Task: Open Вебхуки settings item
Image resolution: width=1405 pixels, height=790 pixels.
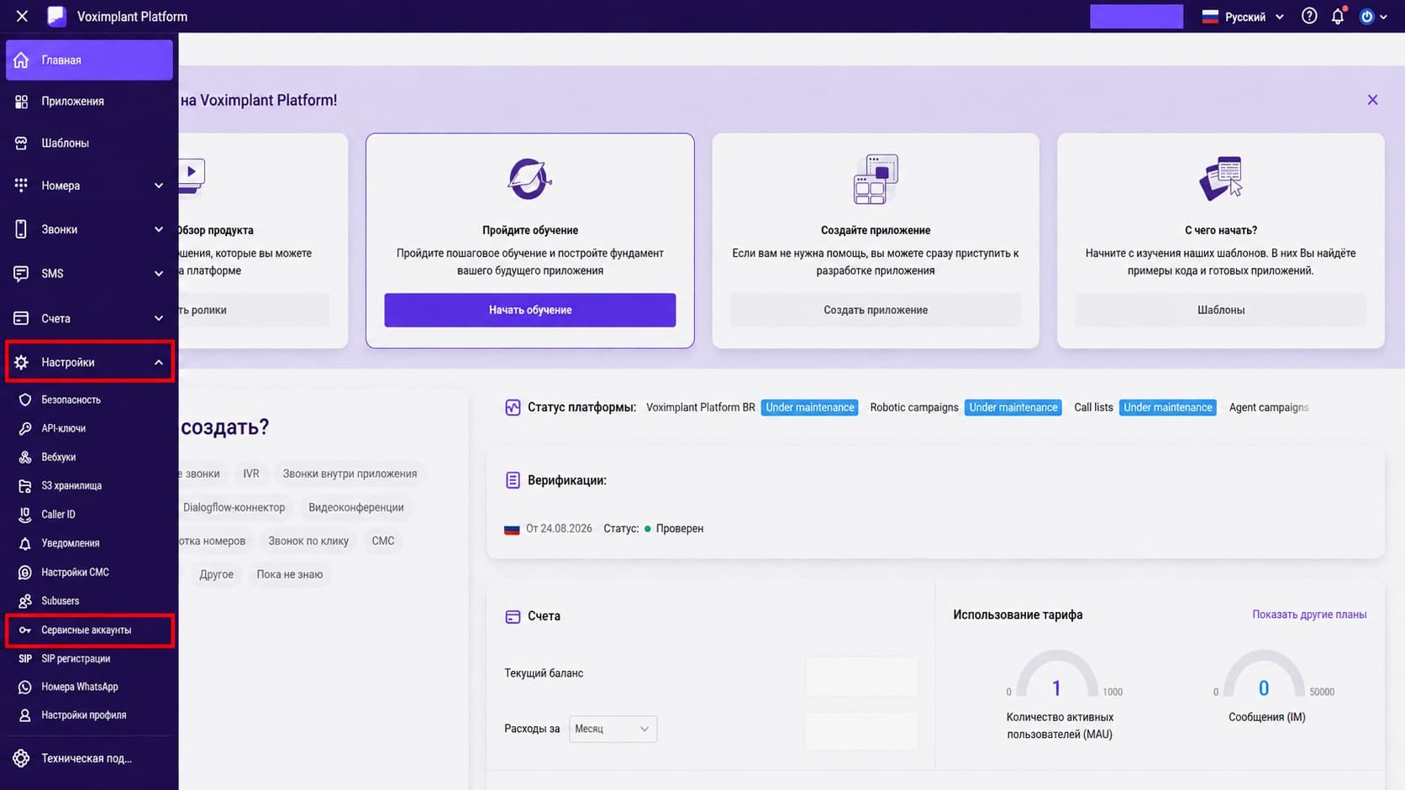Action: point(89,457)
